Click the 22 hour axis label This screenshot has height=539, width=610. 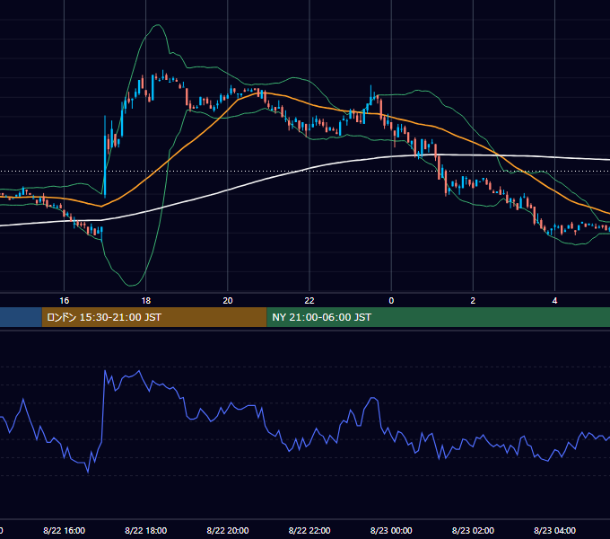tap(309, 301)
